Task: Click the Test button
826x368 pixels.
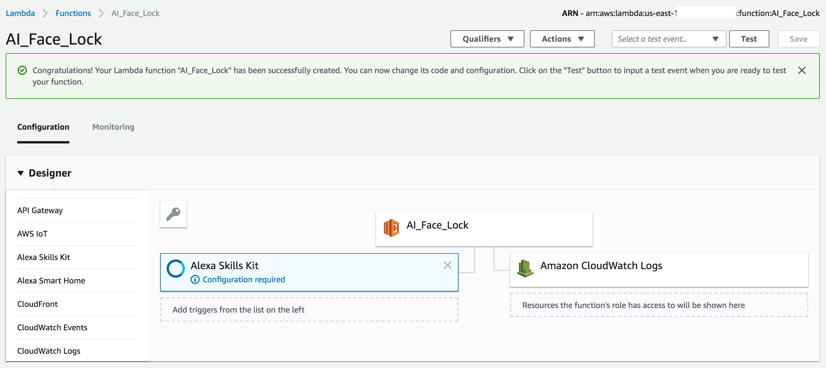Action: tap(749, 39)
